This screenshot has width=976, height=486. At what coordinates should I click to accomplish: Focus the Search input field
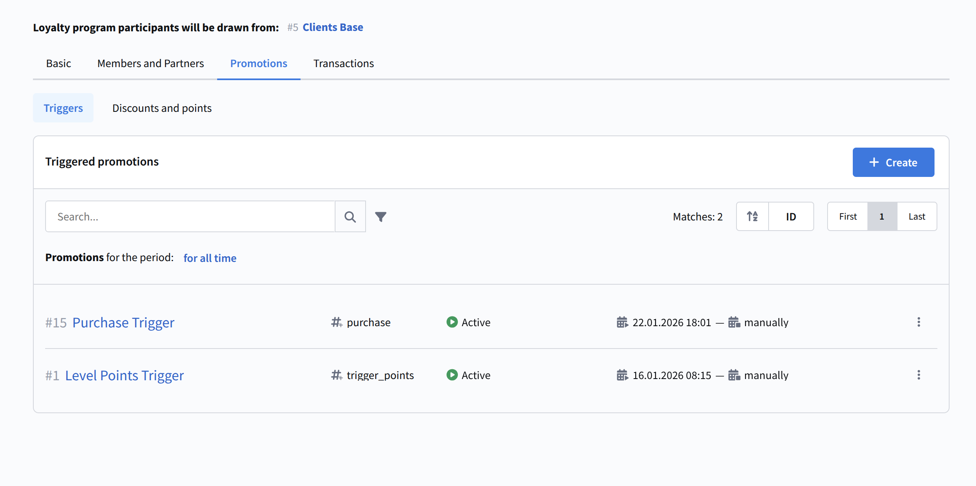pyautogui.click(x=190, y=217)
